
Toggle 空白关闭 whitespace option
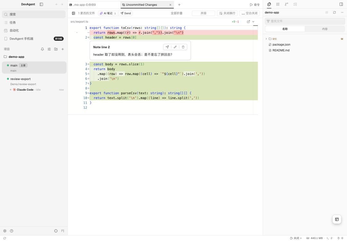(x=249, y=13)
